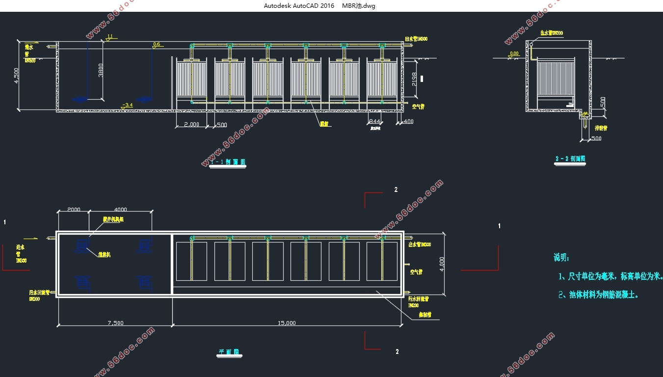Screen dimensions: 663x377
Task: Select the last membrane rectangle in the plan
Action: pos(382,261)
